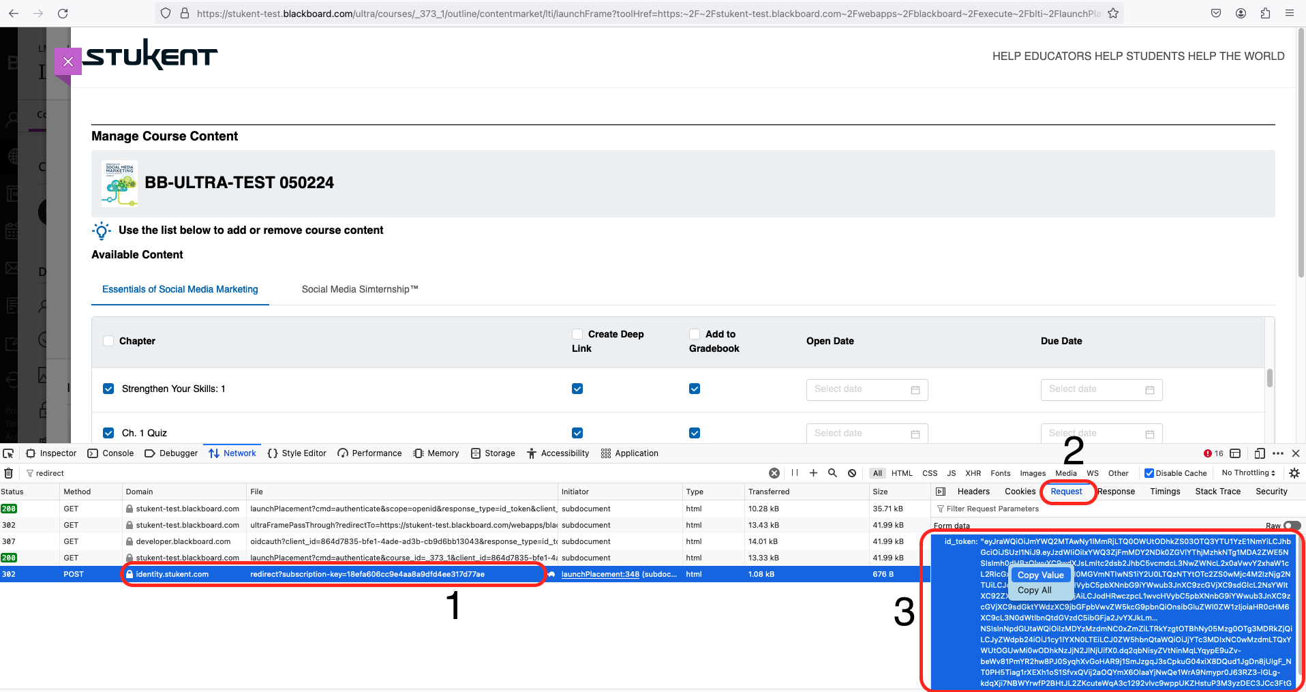Filter requests by HTML type
1306x692 pixels.
click(902, 473)
